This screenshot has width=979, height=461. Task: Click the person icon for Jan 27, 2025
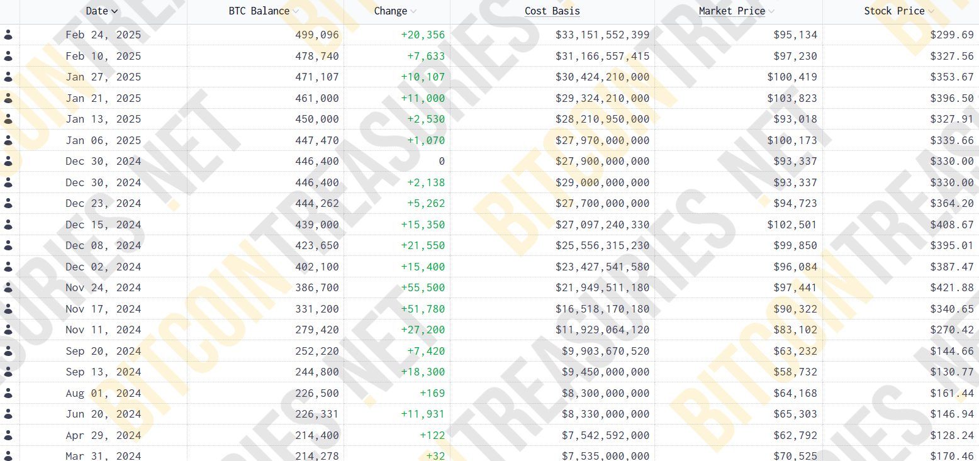pos(8,77)
